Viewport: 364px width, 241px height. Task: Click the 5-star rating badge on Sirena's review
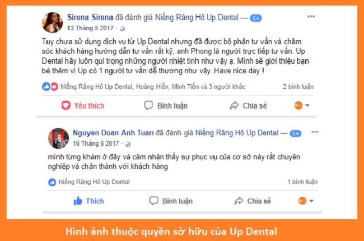[256, 18]
